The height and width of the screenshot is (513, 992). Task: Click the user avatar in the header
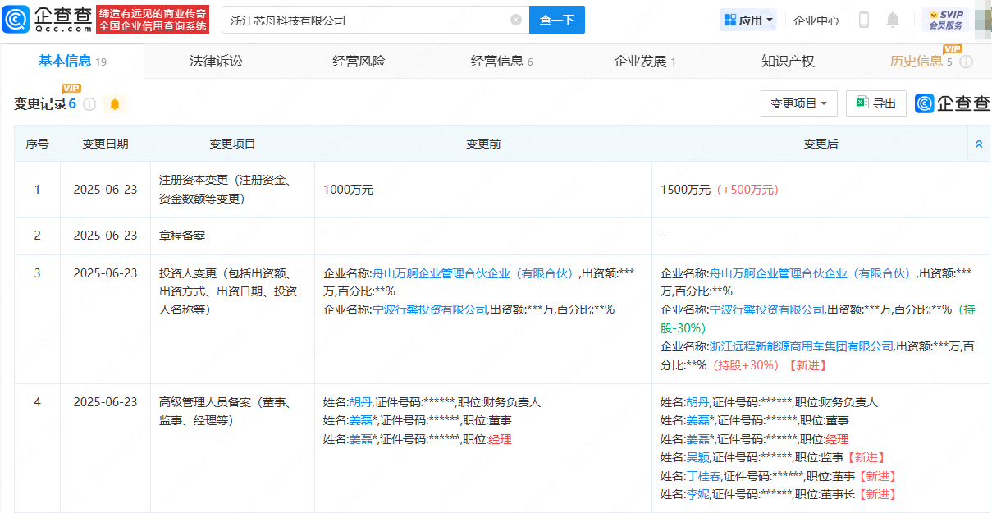tap(982, 20)
